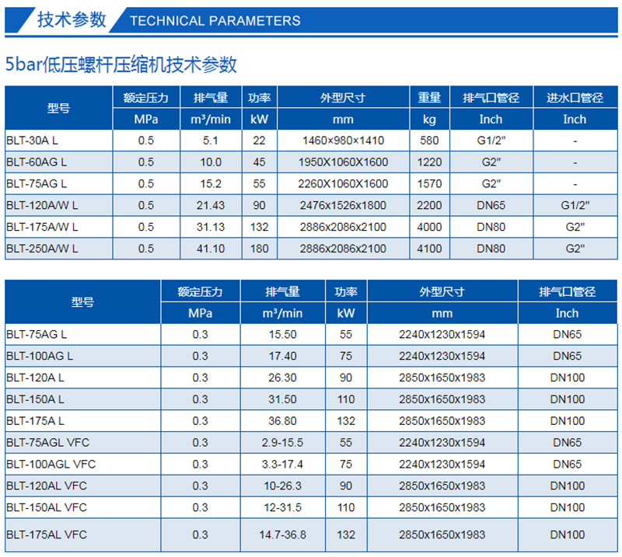Click the 重量 column header
Viewport: 622px width, 557px height.
pyautogui.click(x=429, y=98)
